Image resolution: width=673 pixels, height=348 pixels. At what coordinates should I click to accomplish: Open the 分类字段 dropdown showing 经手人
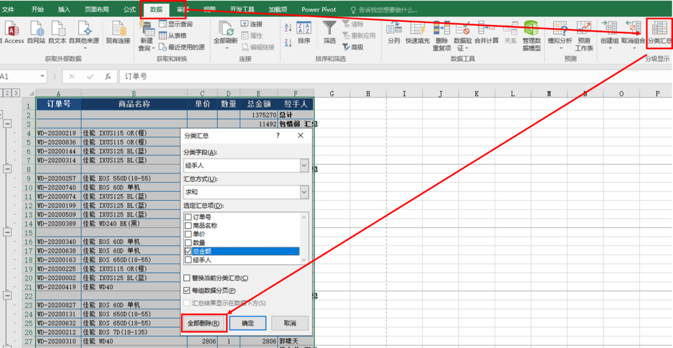tap(304, 165)
